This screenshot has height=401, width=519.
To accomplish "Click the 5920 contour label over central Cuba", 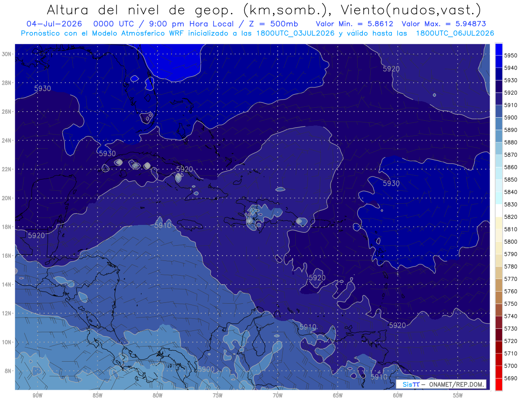I will [184, 169].
